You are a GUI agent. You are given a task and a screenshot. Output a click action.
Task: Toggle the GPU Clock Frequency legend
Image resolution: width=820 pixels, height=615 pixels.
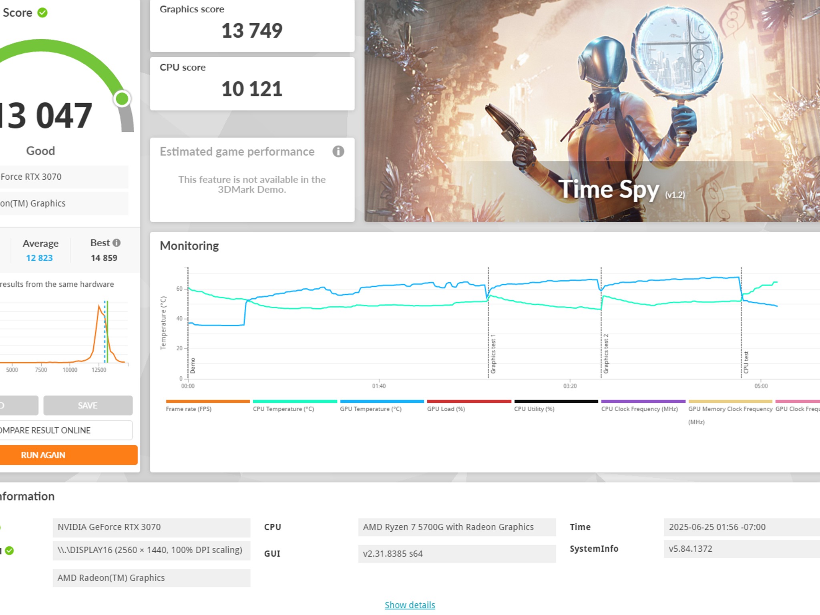click(798, 406)
